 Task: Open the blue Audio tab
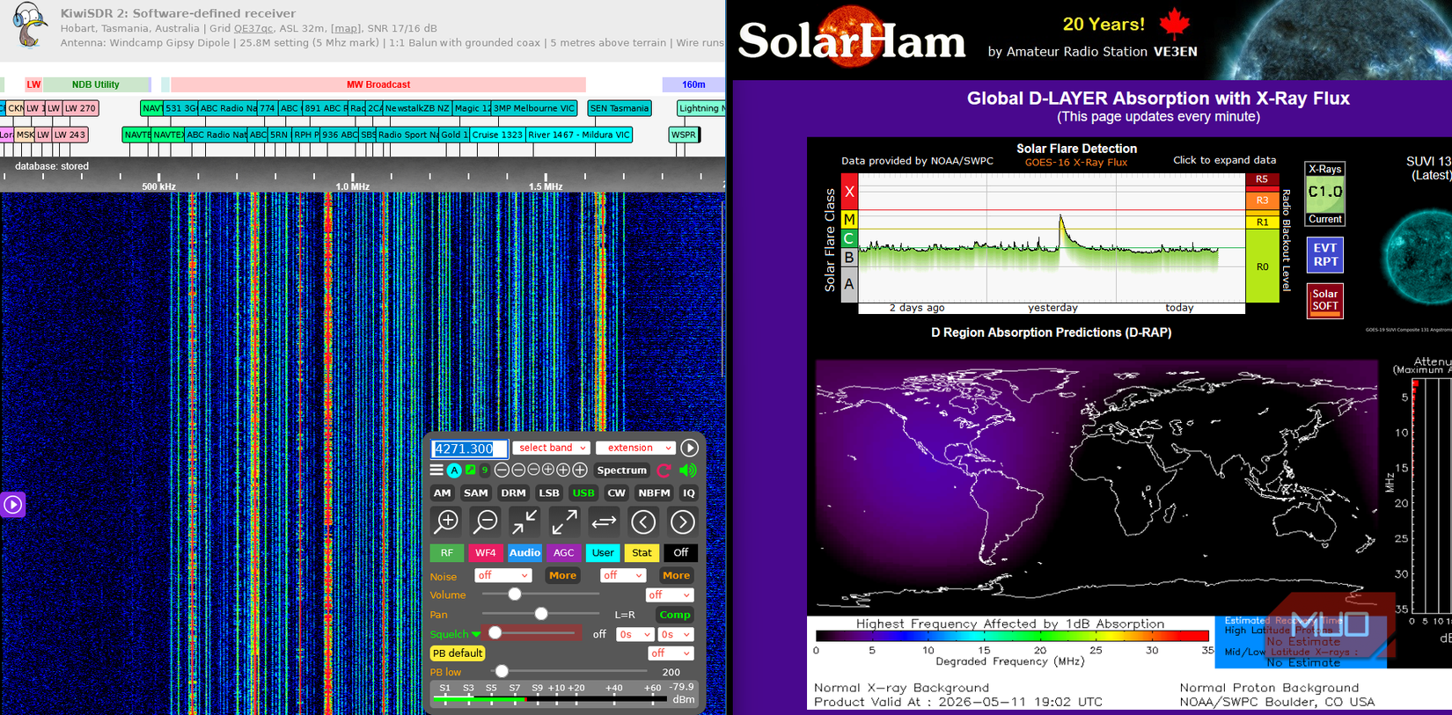tap(524, 553)
